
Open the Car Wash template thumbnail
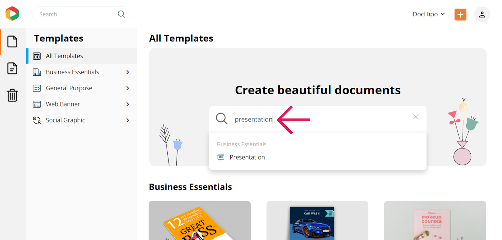(317, 221)
